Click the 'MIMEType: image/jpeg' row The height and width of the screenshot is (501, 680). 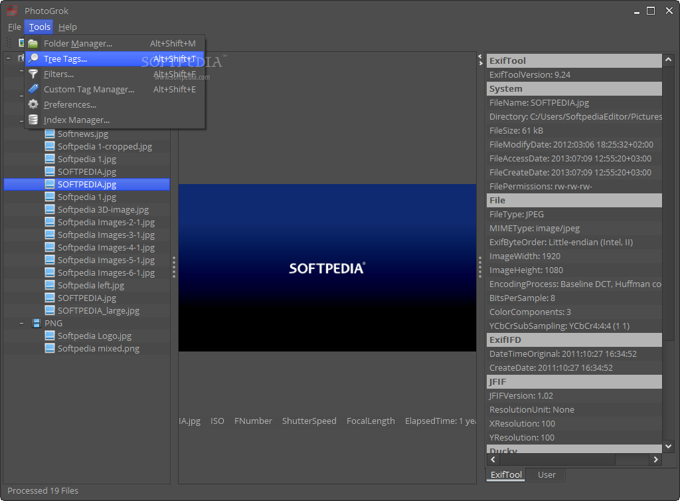[x=574, y=228]
